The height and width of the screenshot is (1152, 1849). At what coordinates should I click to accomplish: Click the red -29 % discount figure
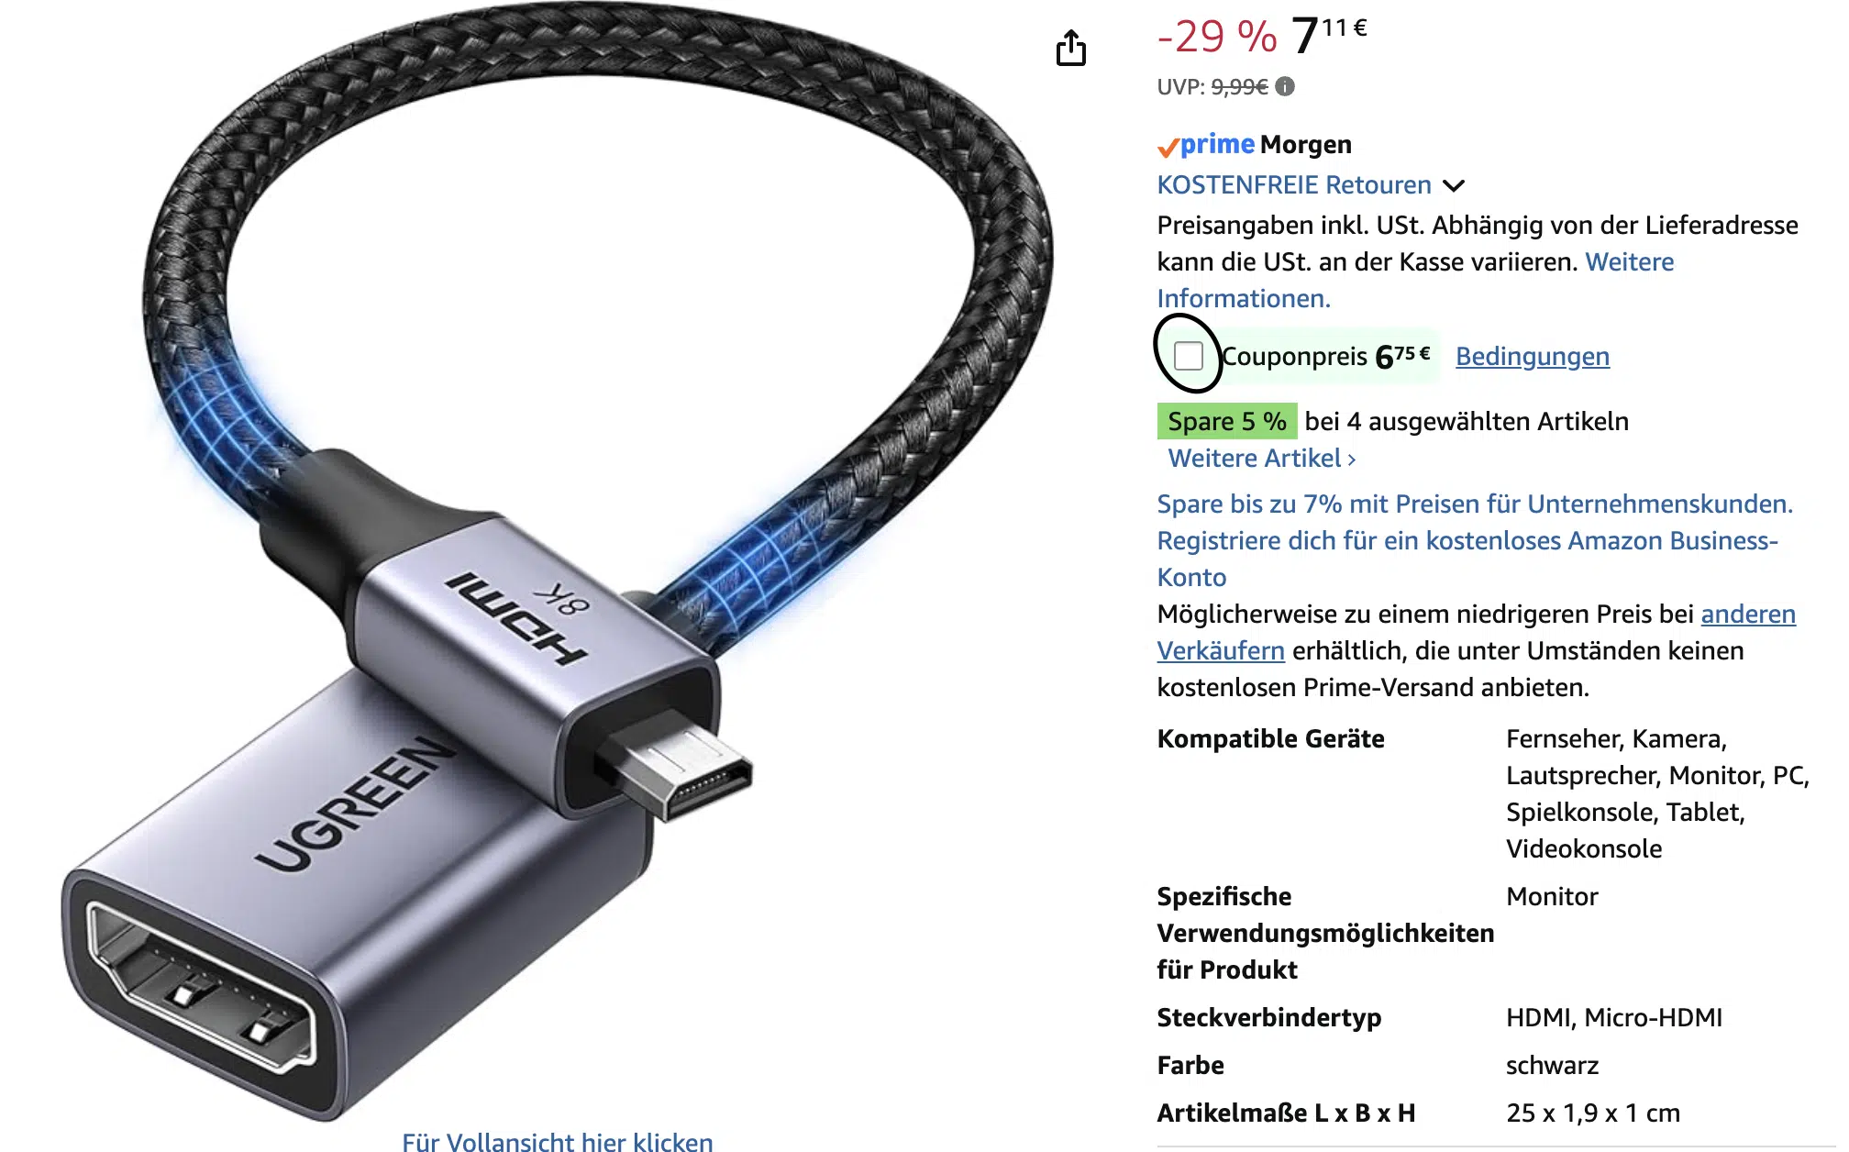tap(1217, 37)
